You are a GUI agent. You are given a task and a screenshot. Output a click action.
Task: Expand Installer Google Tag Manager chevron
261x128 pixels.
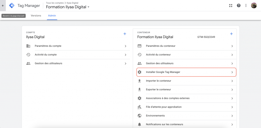pyautogui.click(x=232, y=72)
